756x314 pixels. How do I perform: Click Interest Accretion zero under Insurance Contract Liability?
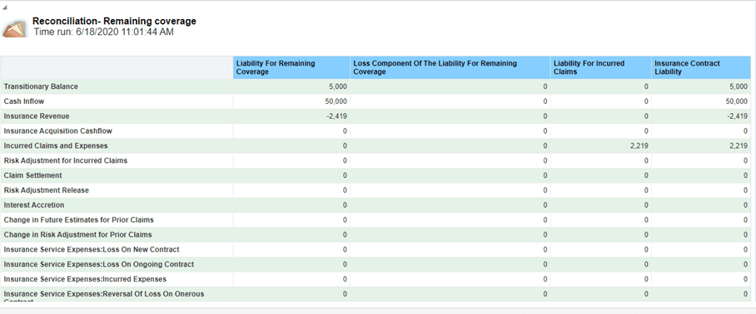tap(745, 205)
